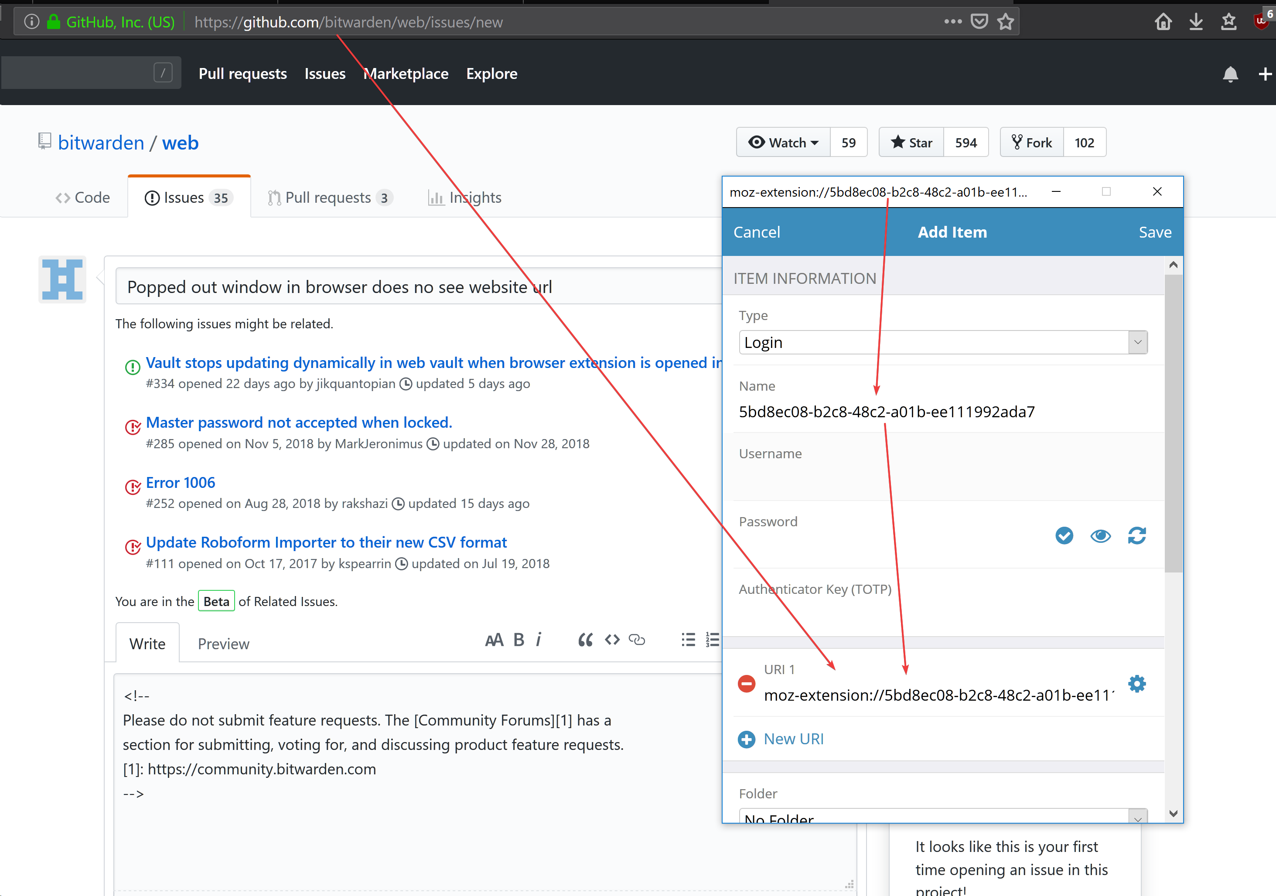1276x896 pixels.
Task: Select the repository Issues 35 tab
Action: click(x=189, y=198)
